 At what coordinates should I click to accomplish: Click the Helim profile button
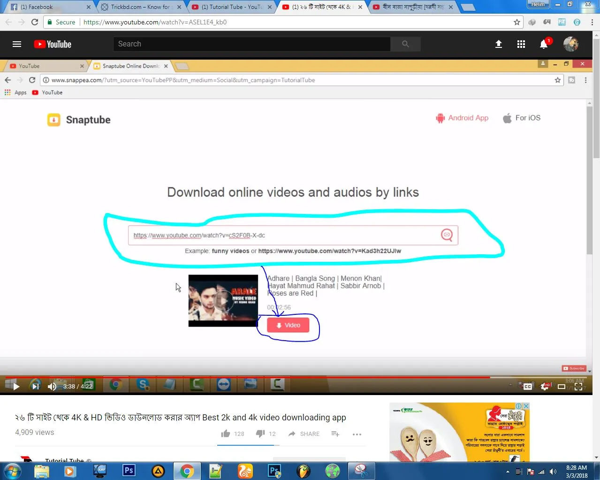pyautogui.click(x=538, y=4)
